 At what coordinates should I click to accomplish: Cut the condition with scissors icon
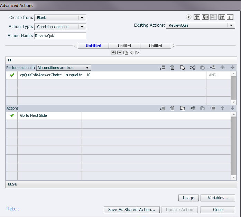(193, 68)
